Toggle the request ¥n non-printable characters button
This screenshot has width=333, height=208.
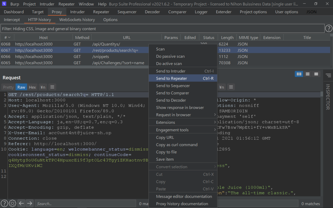tap(43, 87)
